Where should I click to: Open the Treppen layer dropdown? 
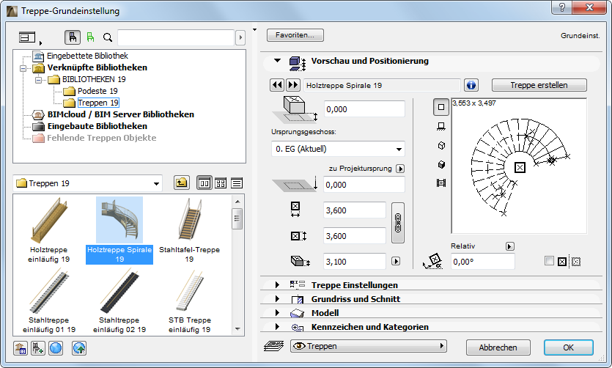369,346
